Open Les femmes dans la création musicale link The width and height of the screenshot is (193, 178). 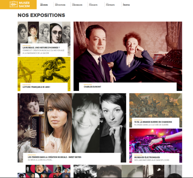point(54,157)
